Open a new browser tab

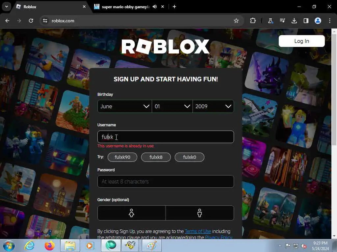pos(174,7)
